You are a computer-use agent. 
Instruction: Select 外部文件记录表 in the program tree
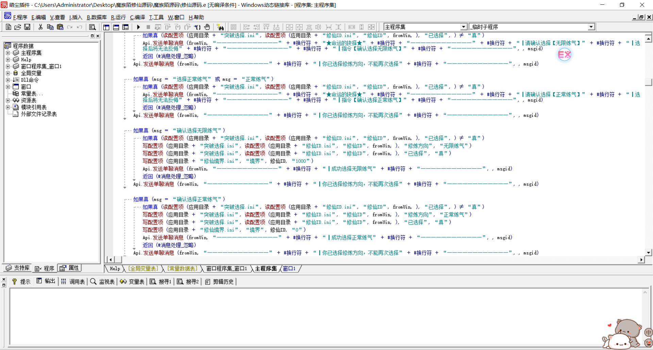(x=39, y=114)
